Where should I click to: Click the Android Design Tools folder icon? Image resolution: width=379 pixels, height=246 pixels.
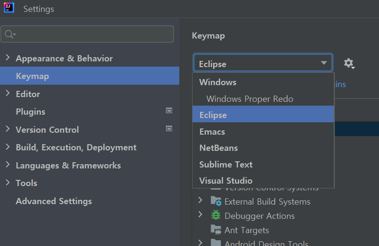pos(216,243)
